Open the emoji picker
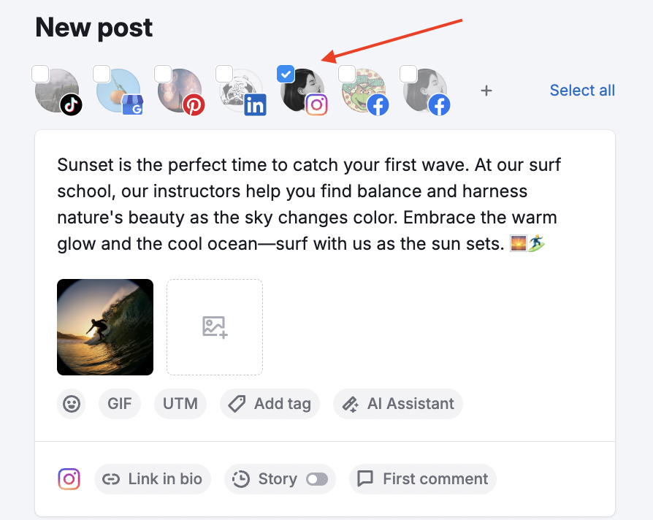This screenshot has width=653, height=520. 71,403
